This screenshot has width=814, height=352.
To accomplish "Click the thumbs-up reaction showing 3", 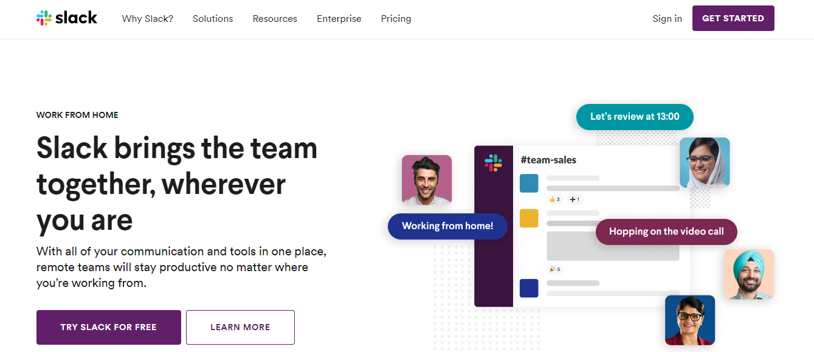I will 554,199.
